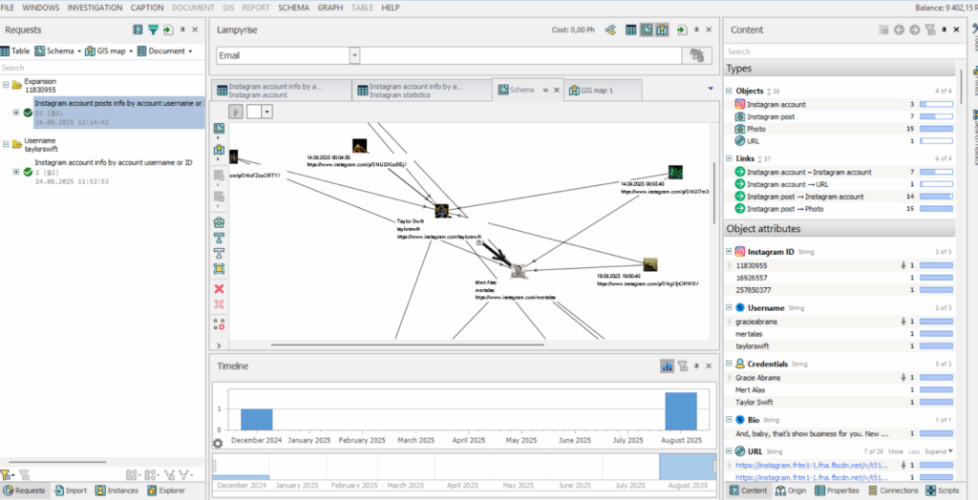Open the Explorer tab at bottom

coord(165,490)
